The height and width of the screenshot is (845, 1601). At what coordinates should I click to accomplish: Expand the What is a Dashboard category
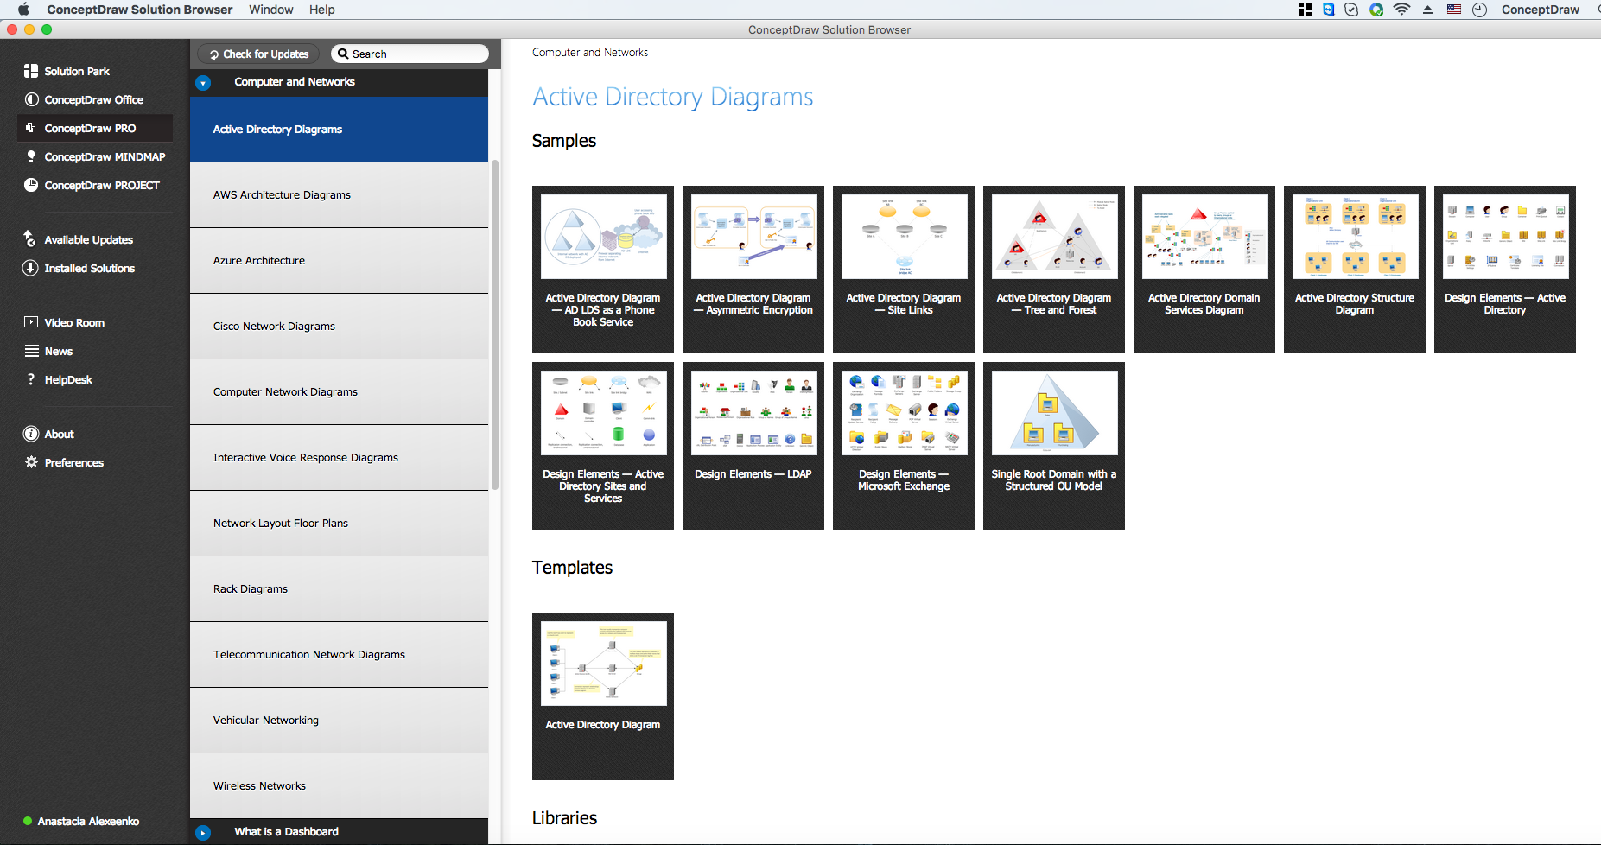point(203,833)
